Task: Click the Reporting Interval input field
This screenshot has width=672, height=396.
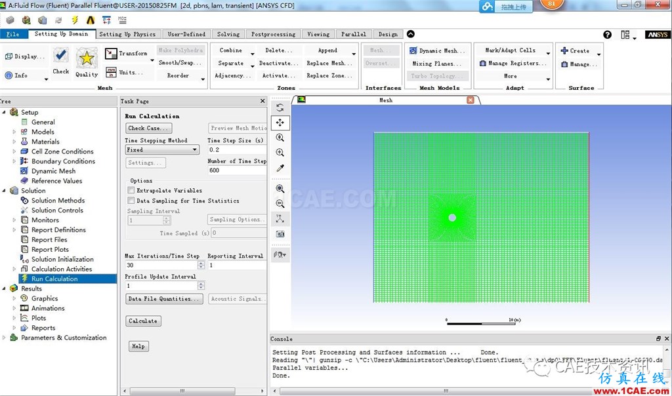Action: point(237,266)
